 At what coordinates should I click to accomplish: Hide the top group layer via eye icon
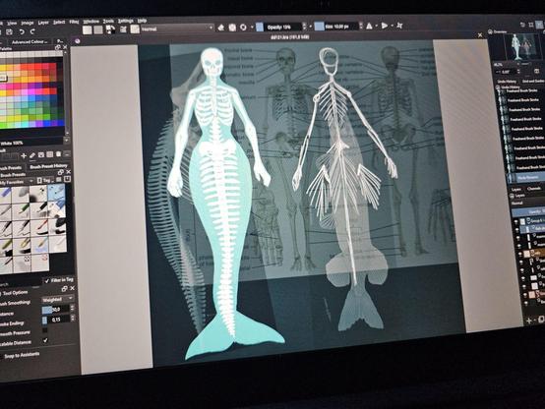pos(516,221)
